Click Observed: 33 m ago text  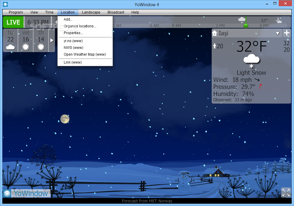point(233,100)
